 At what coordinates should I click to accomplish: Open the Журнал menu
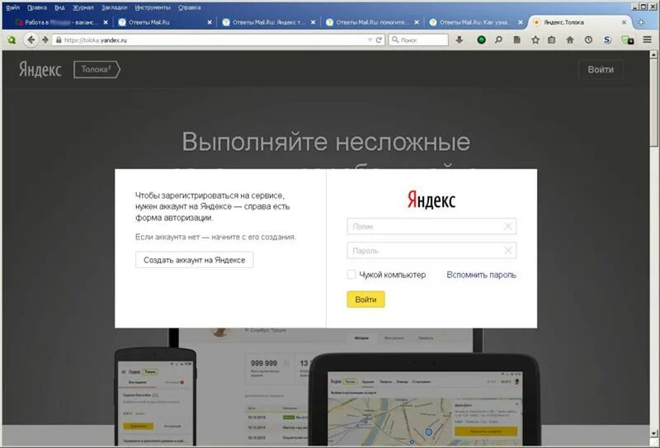tap(83, 7)
